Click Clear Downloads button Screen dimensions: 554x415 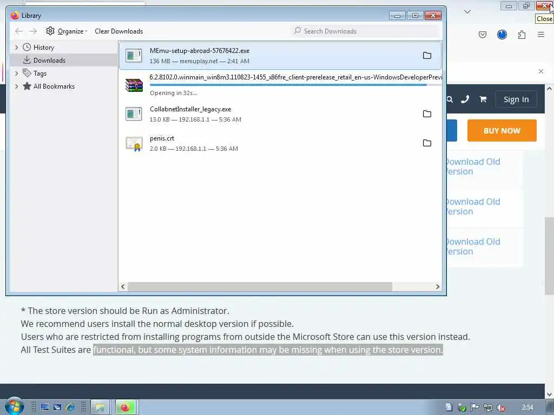(x=118, y=31)
